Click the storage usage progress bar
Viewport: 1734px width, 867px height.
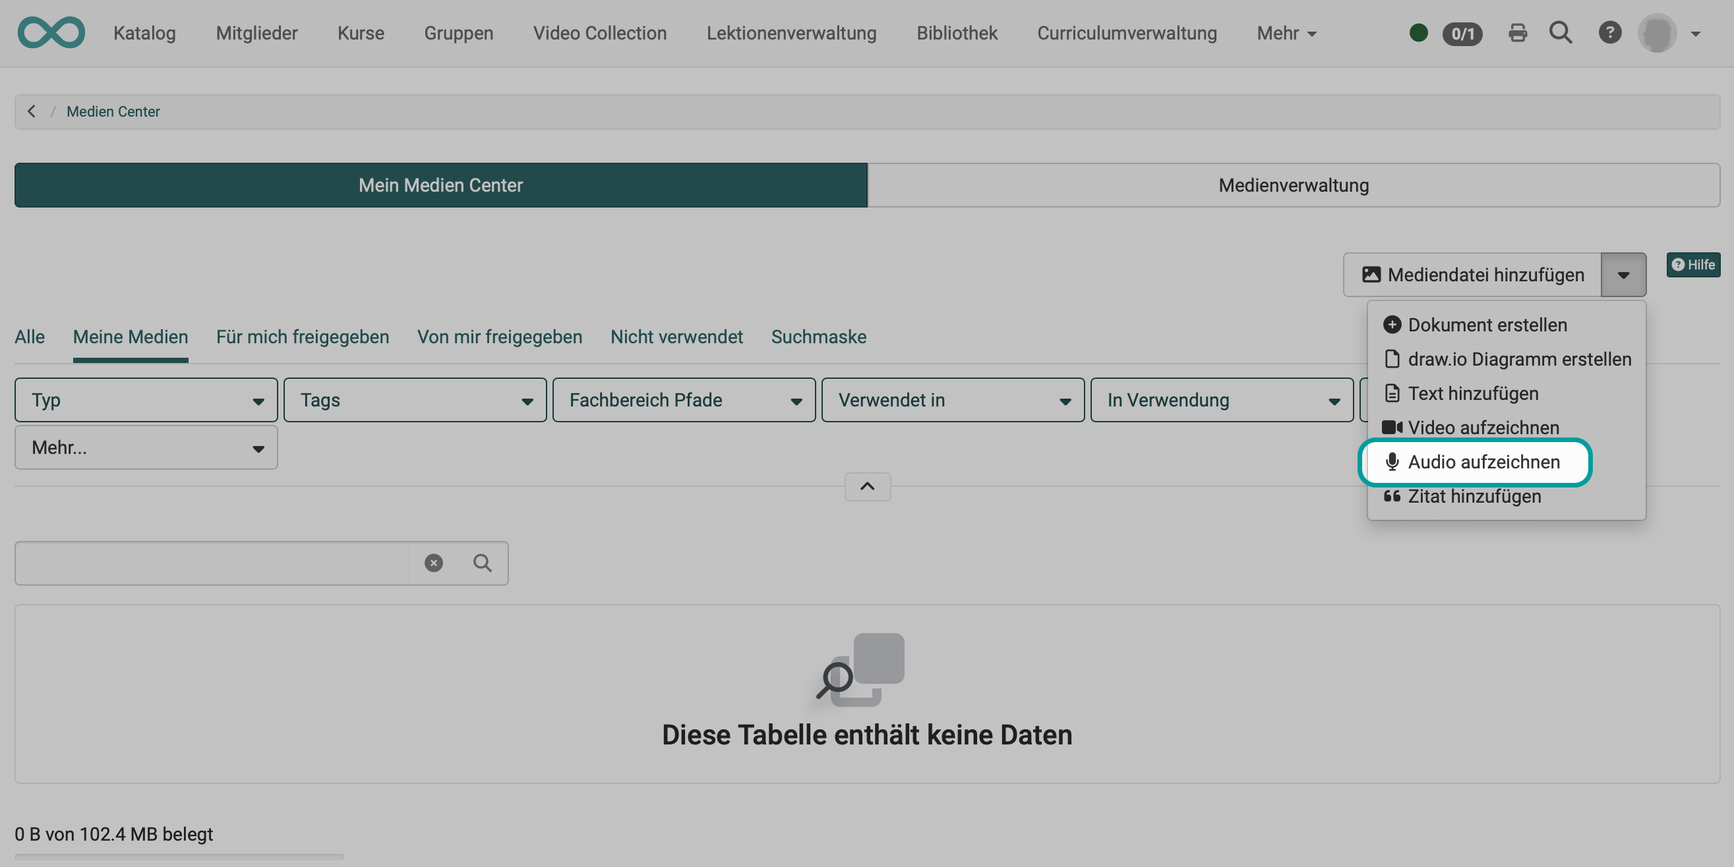pos(179,857)
